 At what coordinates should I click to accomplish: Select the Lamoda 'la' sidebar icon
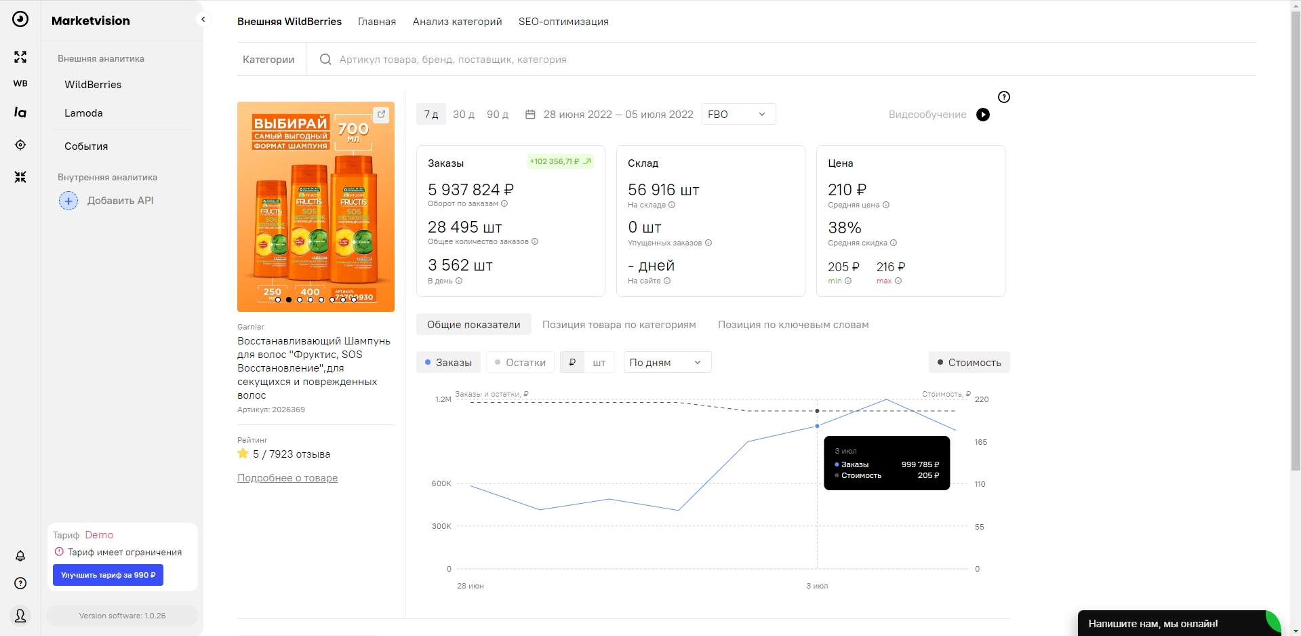click(20, 112)
